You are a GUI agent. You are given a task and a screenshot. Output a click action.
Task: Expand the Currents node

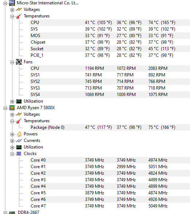click(x=12, y=141)
